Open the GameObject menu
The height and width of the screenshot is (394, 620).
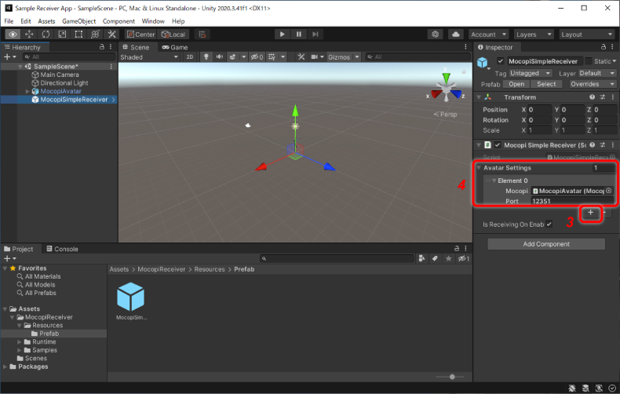78,21
